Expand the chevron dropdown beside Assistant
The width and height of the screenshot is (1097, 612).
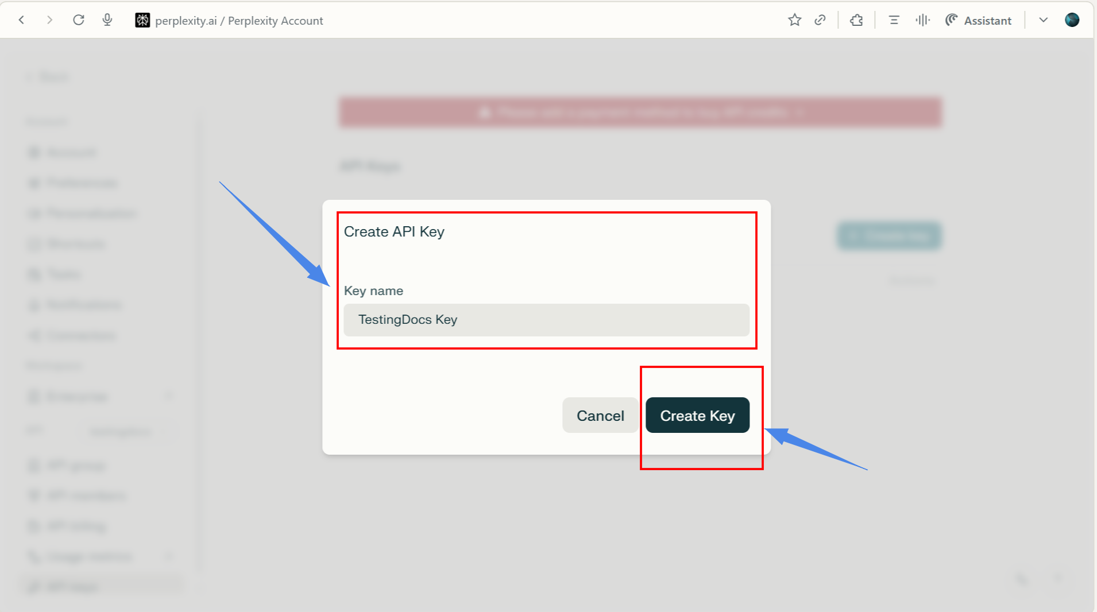1044,20
